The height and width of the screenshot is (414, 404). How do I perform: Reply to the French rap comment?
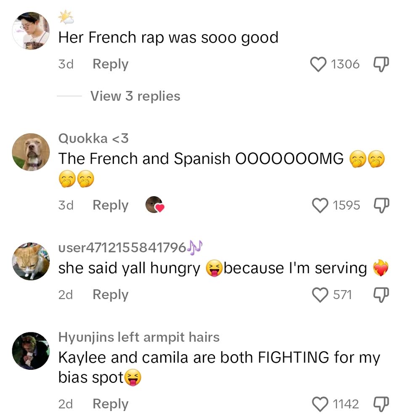(x=111, y=64)
